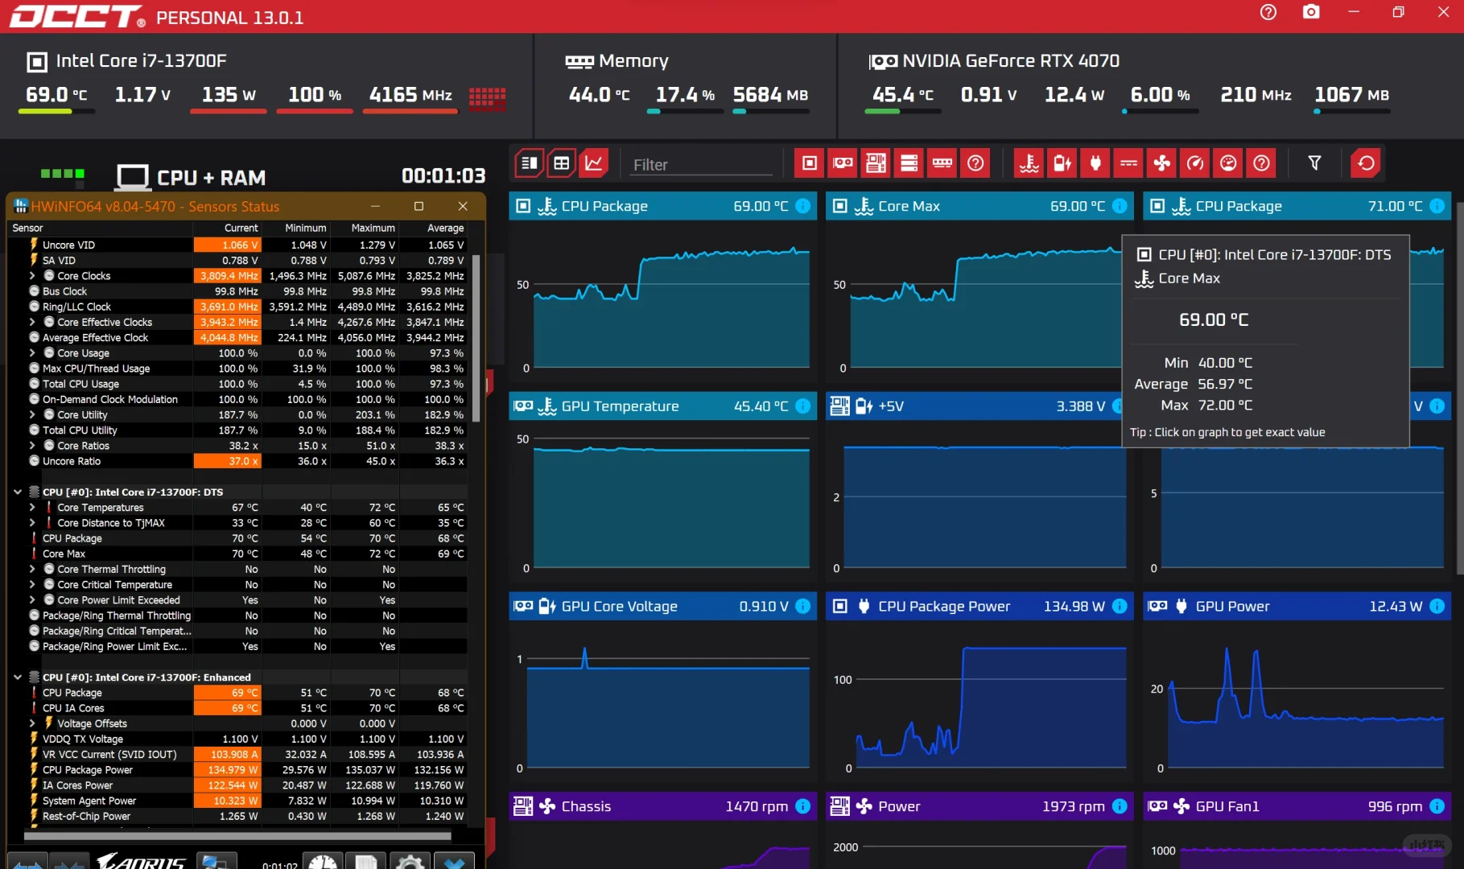Expand Core Clocks row in HWiNFO
1464x869 pixels.
tap(32, 276)
